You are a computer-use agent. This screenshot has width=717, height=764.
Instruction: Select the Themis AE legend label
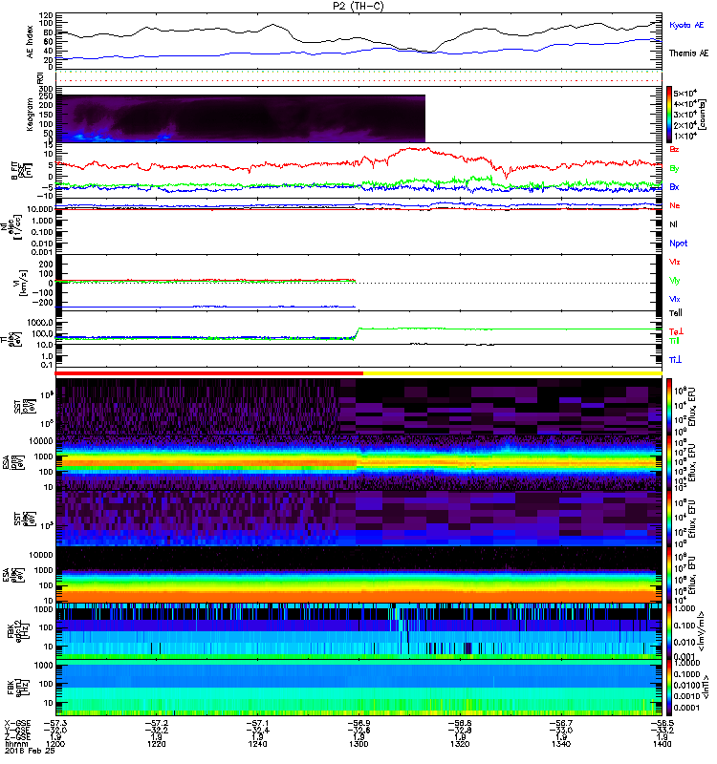[688, 53]
